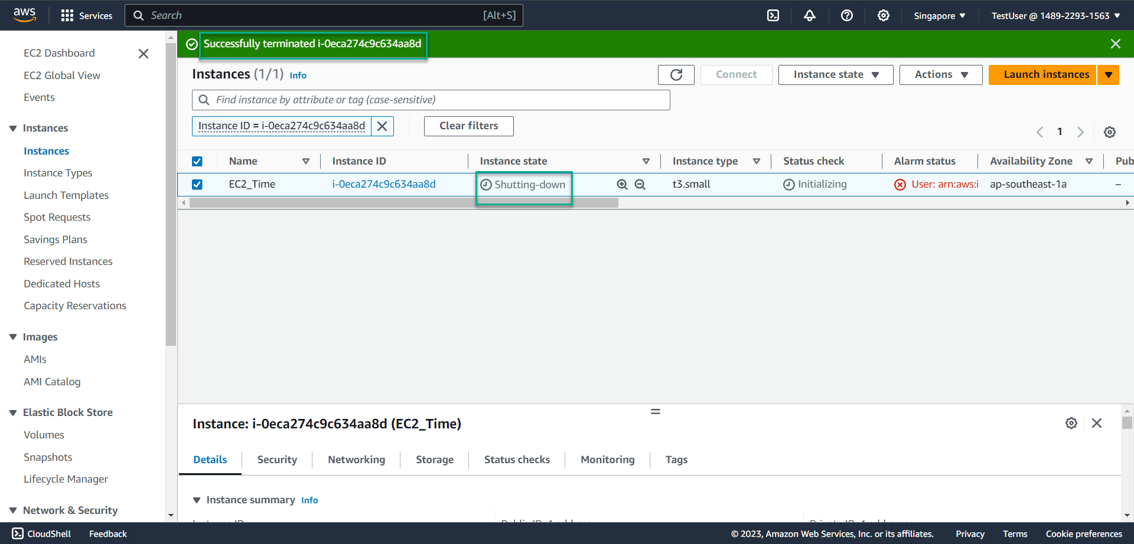Collapse the Elastic Block Store section
Image resolution: width=1134 pixels, height=544 pixels.
[x=13, y=412]
